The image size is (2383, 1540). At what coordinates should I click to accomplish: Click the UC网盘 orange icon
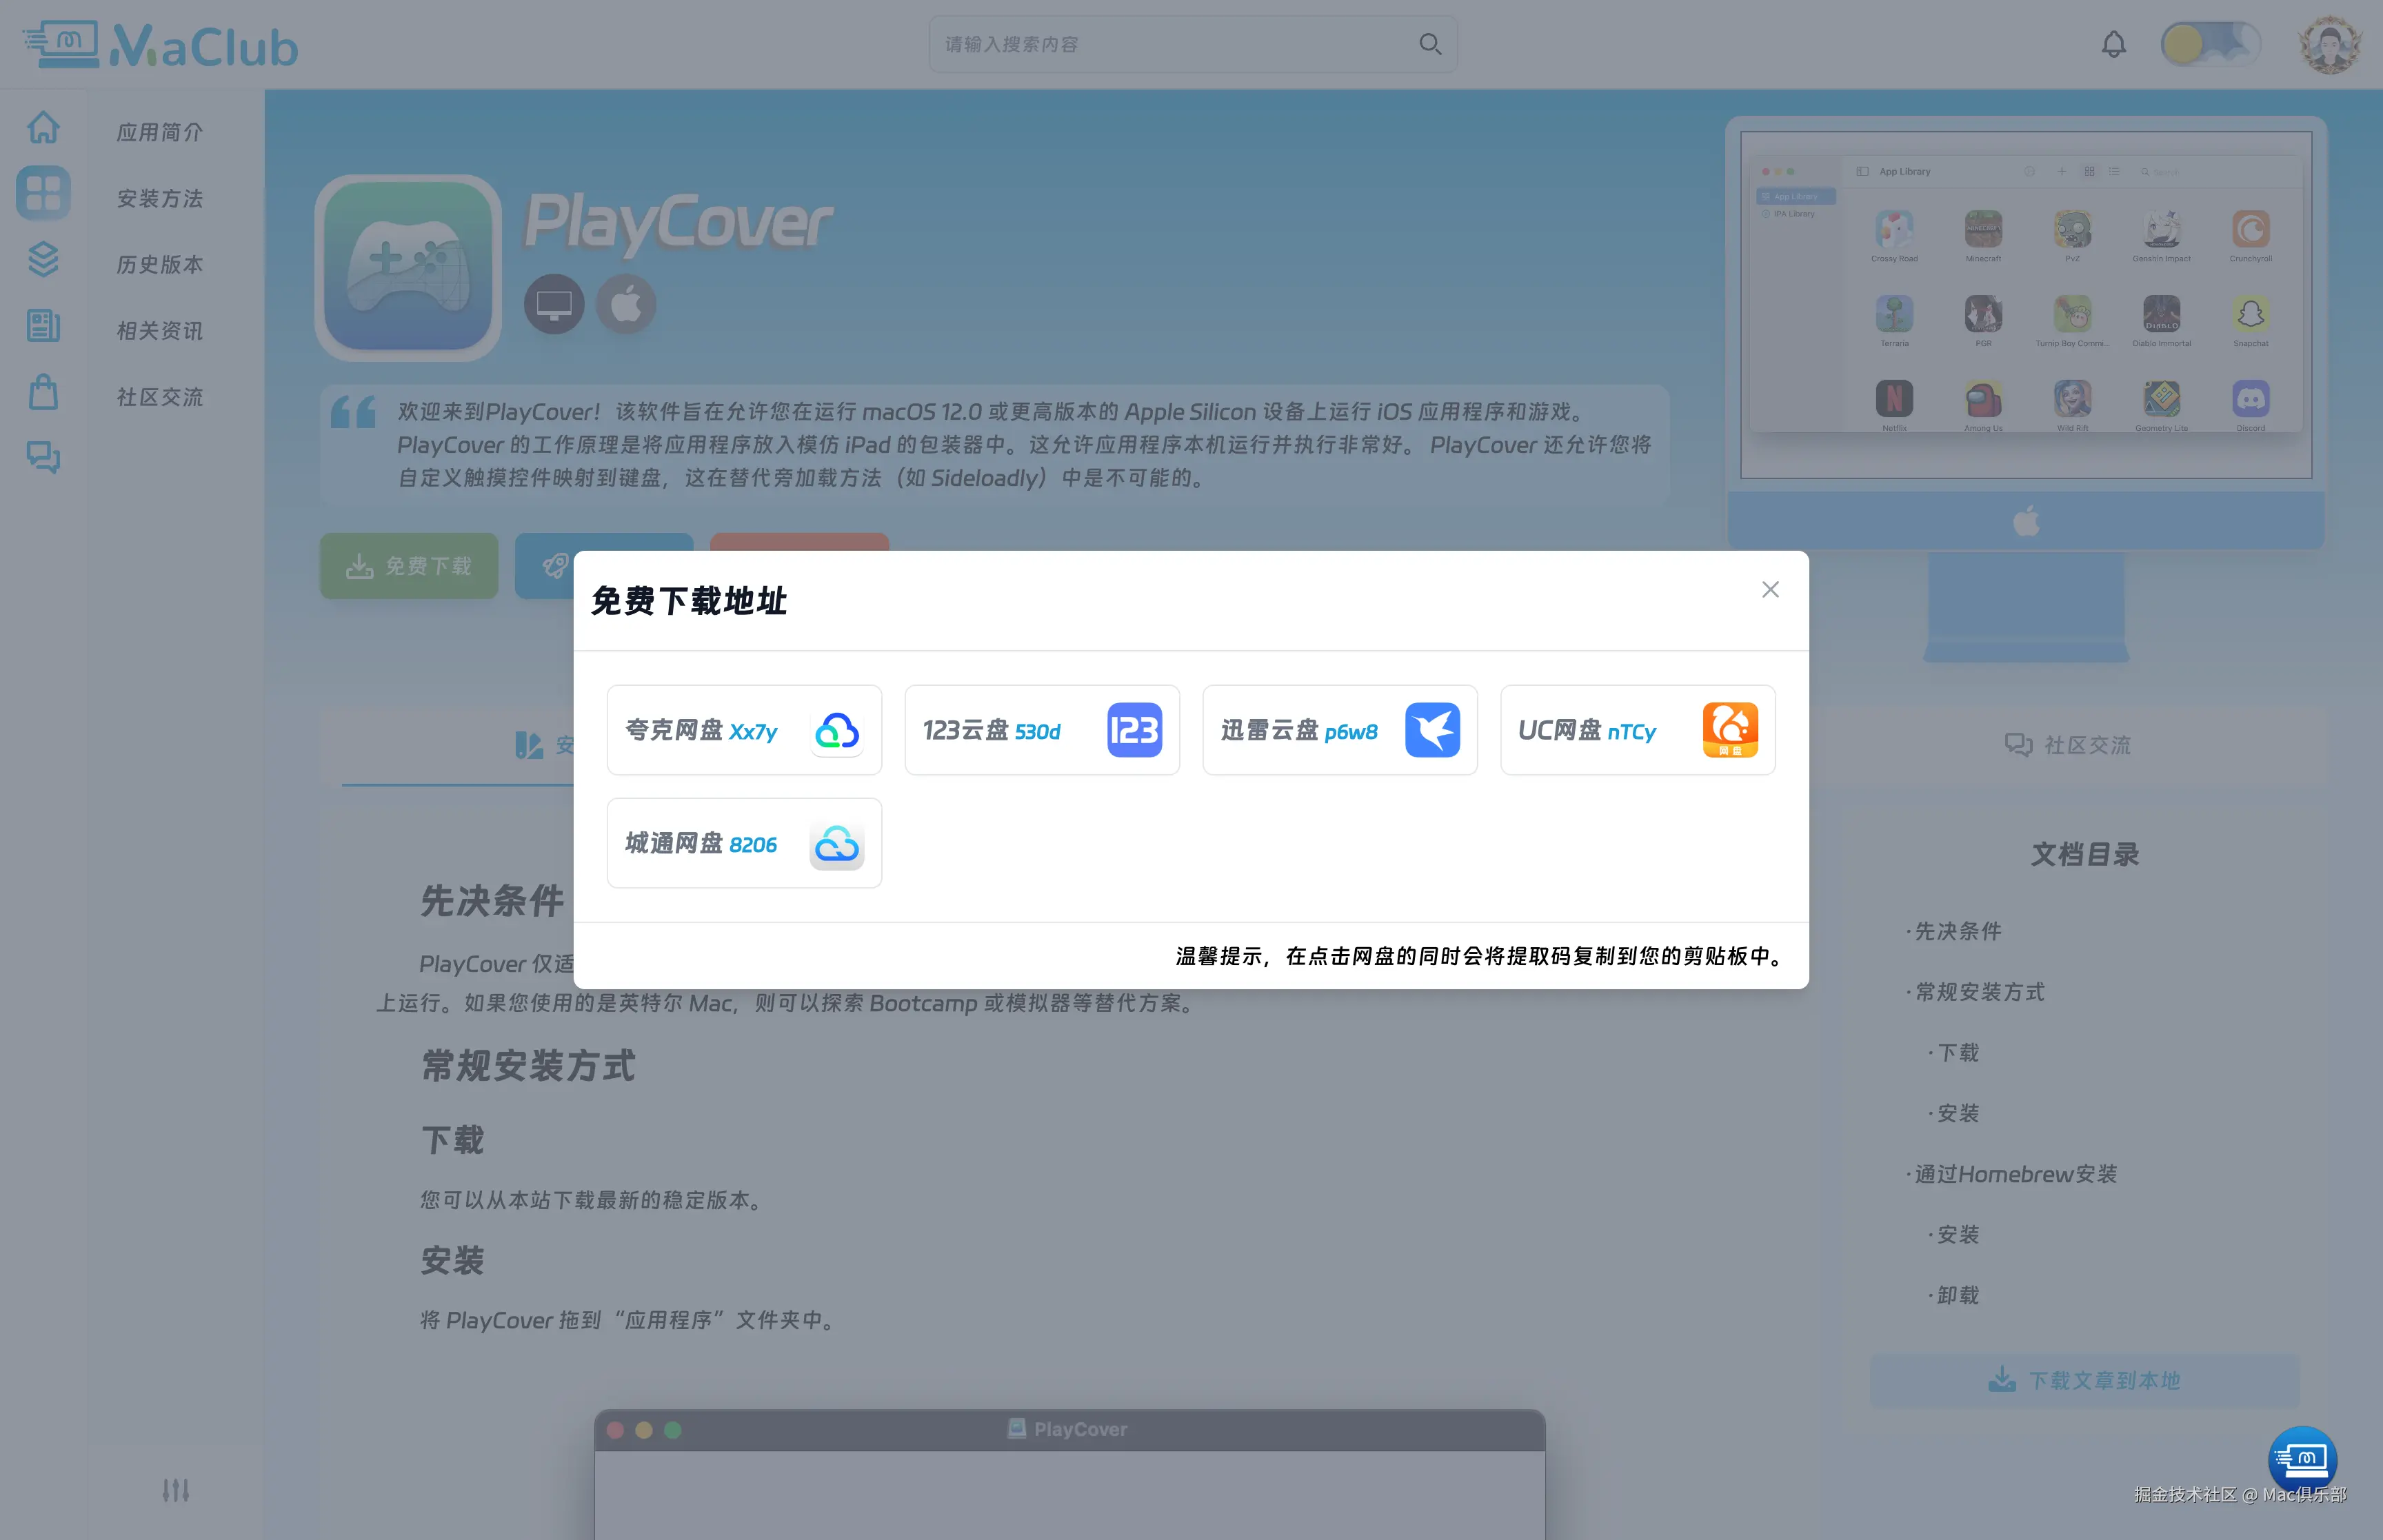1729,730
